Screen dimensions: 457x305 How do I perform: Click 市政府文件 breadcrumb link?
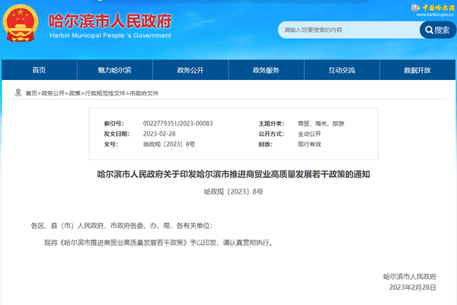click(144, 92)
